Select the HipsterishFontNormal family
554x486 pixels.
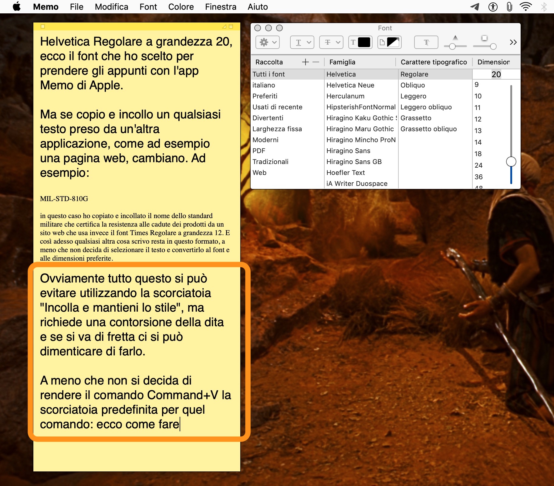361,107
